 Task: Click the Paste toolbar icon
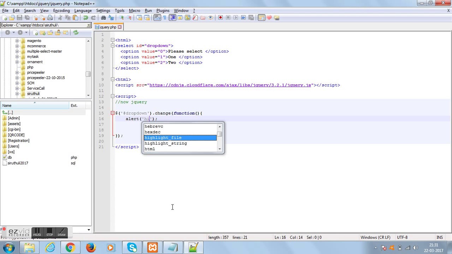coord(76,18)
